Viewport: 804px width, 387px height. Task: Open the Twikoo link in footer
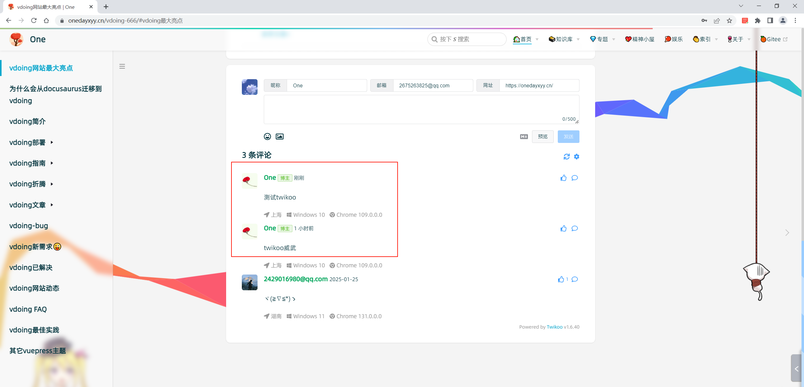555,327
